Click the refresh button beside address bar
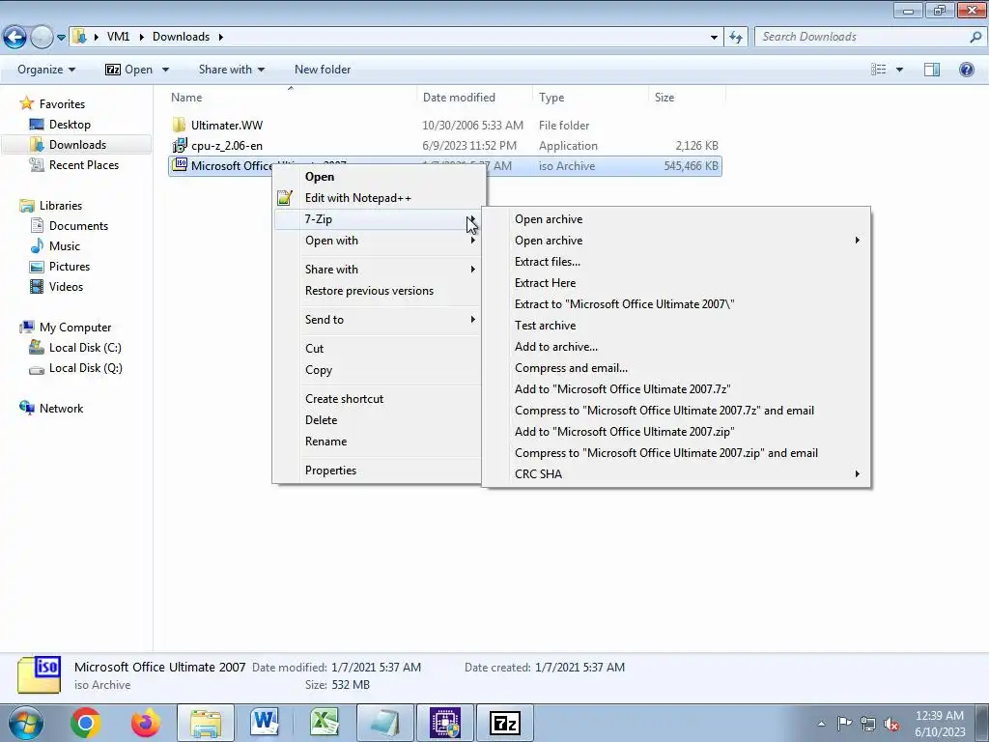Image resolution: width=989 pixels, height=742 pixels. click(735, 37)
